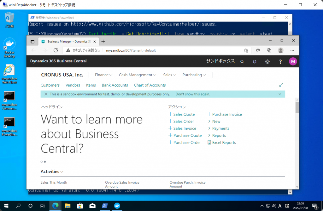
Task: Open a new browser tab
Action: point(103,42)
